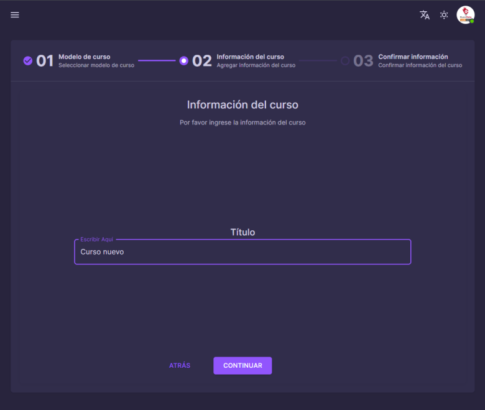The image size is (485, 410).
Task: Click 'Agregar información del curso' subtitle
Action: pyautogui.click(x=256, y=65)
